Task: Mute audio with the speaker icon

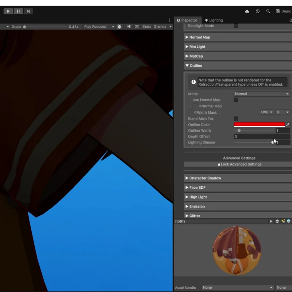Action: (129, 27)
